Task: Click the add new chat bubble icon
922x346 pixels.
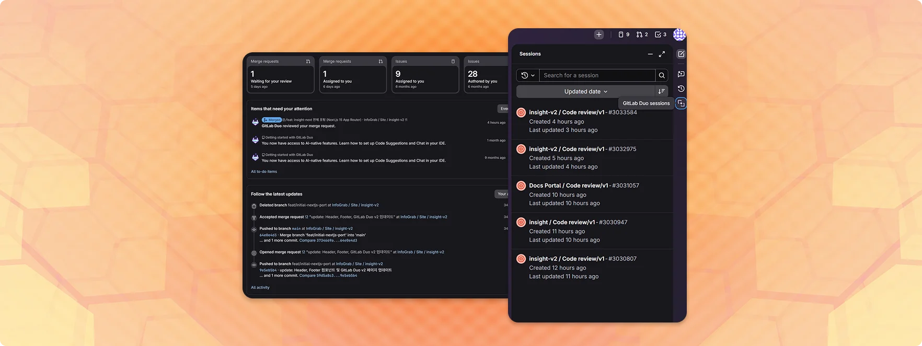Action: pos(681,74)
